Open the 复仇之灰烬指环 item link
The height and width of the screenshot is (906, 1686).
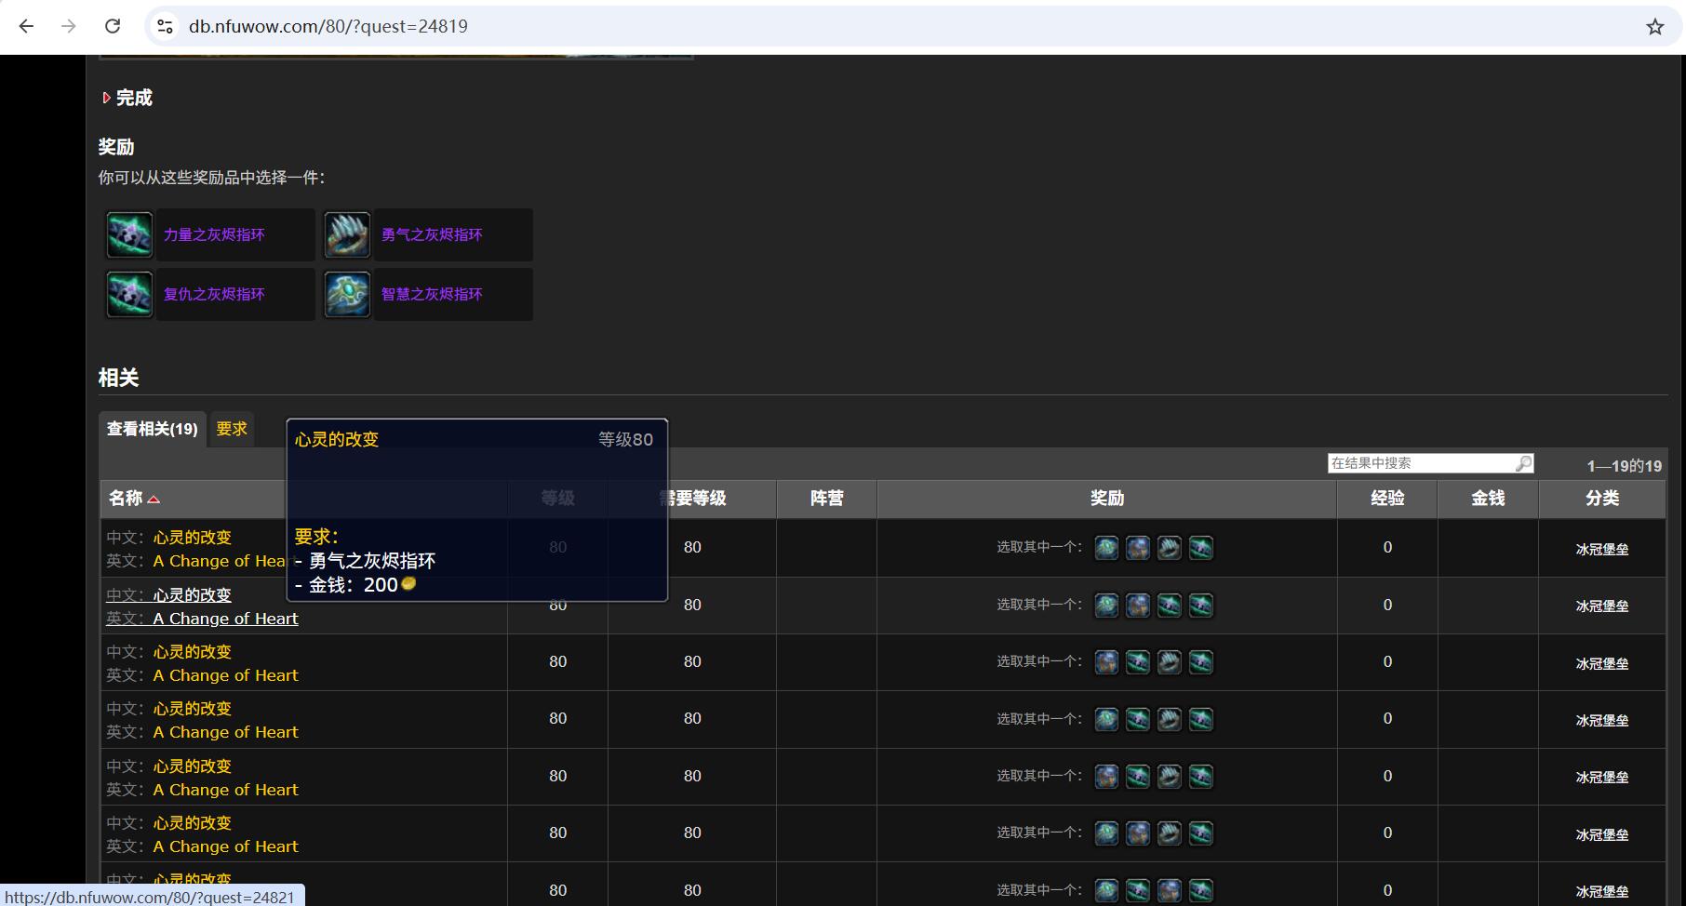tap(214, 294)
